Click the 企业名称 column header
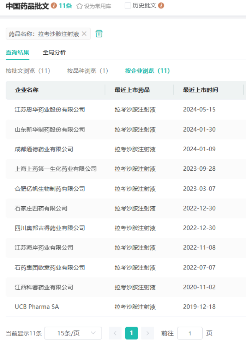 [27, 90]
